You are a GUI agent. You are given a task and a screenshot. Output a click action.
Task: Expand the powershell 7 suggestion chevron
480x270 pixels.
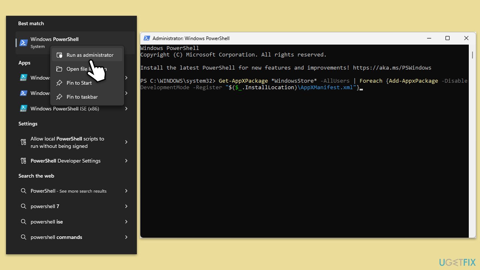click(x=126, y=206)
